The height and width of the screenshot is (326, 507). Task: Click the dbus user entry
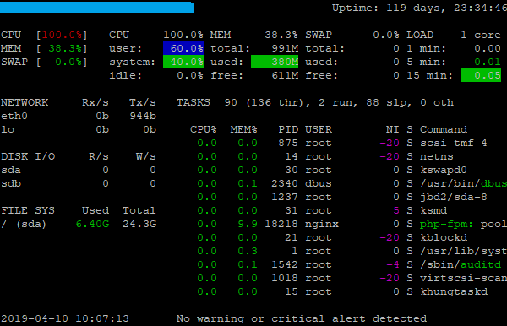pos(319,183)
